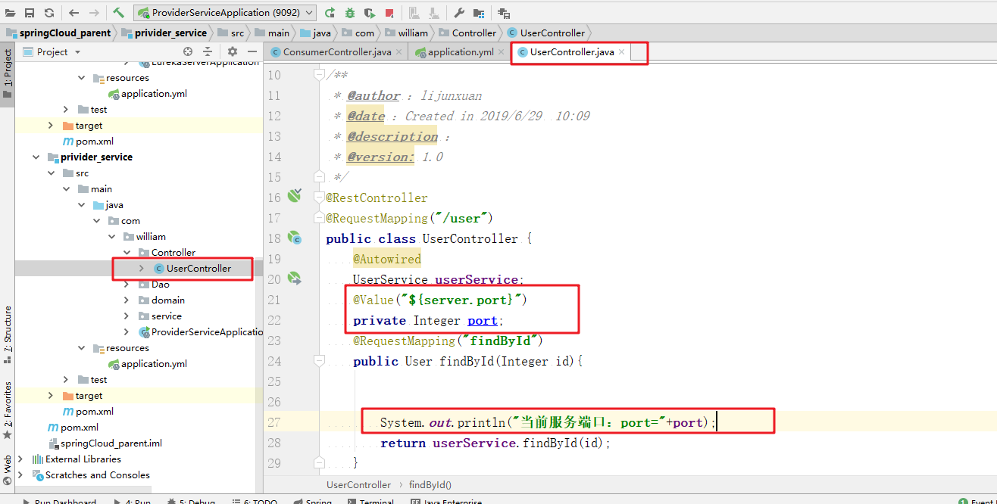The image size is (997, 504).
Task: Close the application.yml editor tab
Action: point(501,51)
